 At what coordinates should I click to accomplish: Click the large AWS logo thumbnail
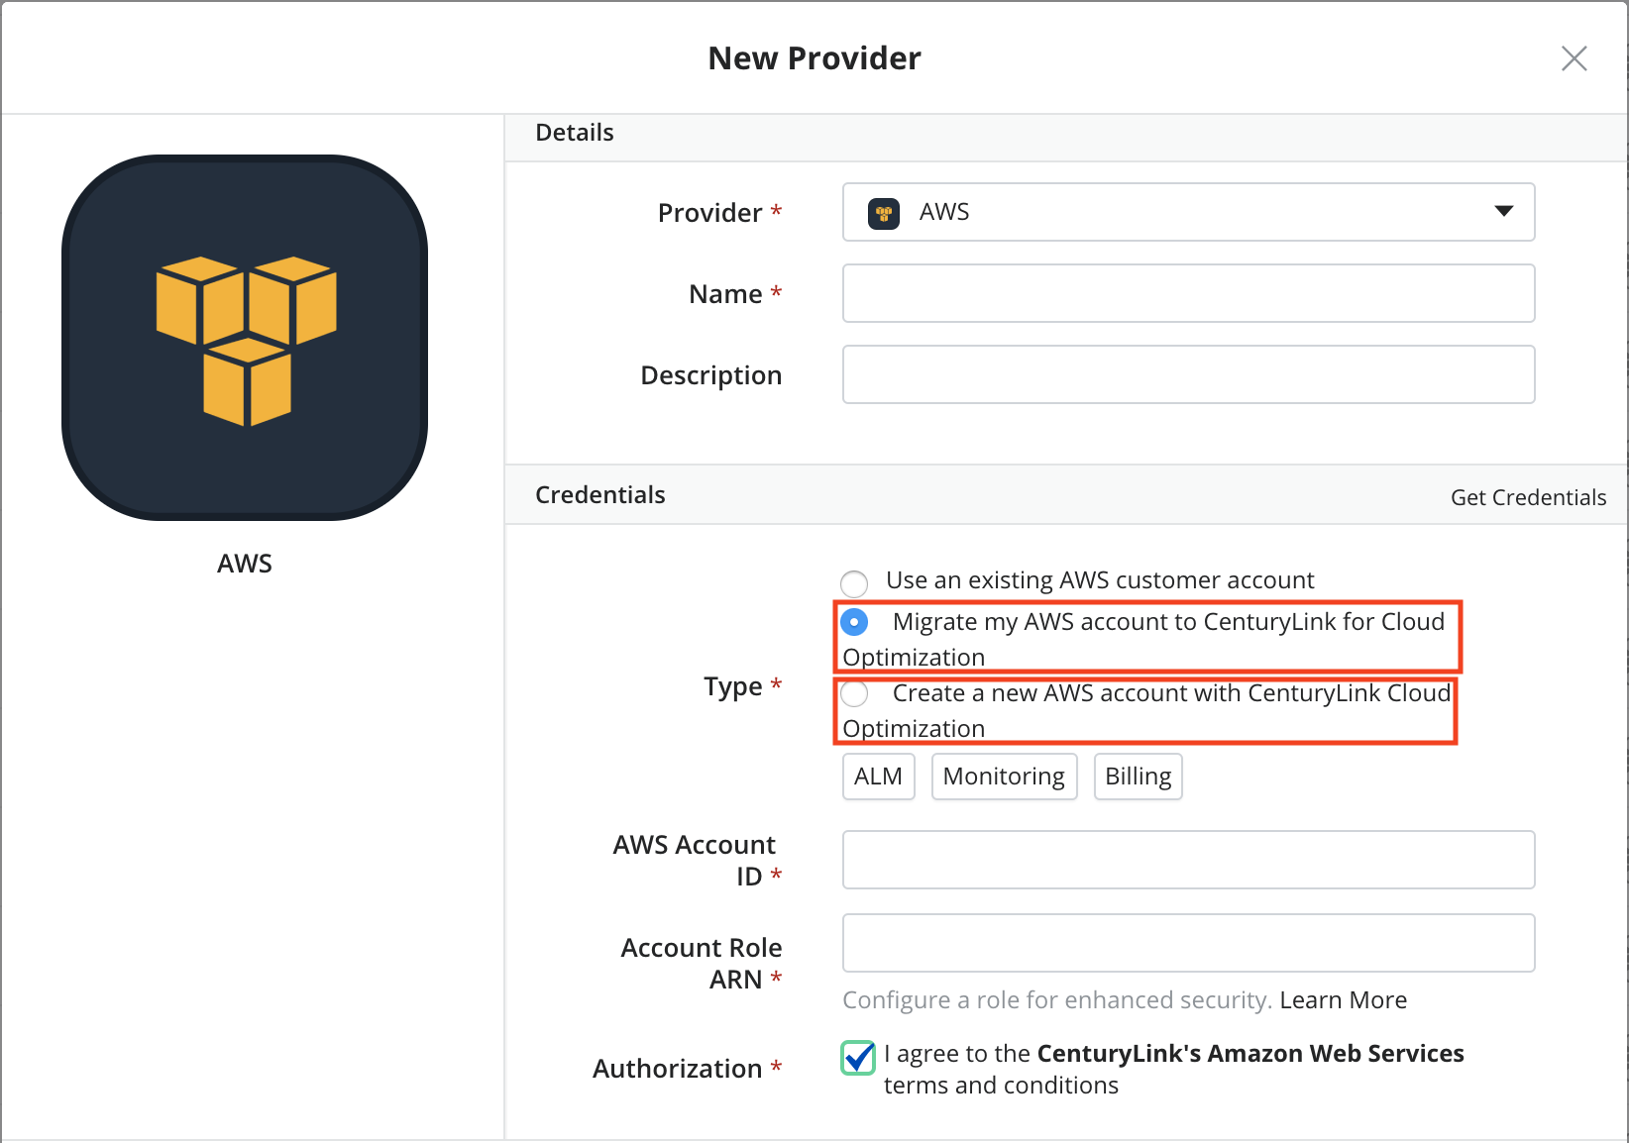click(x=245, y=338)
